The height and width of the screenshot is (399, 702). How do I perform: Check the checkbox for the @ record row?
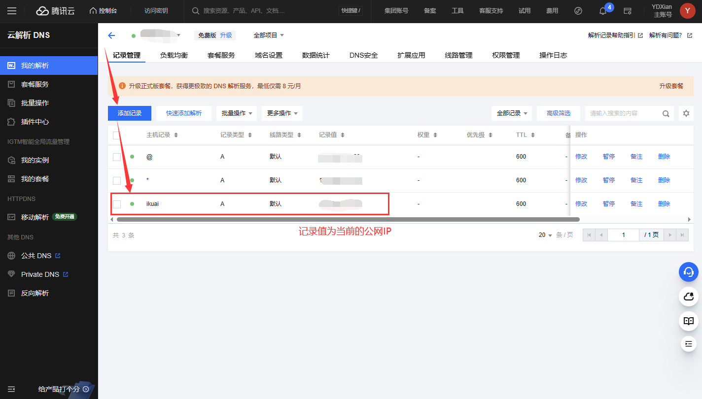117,156
